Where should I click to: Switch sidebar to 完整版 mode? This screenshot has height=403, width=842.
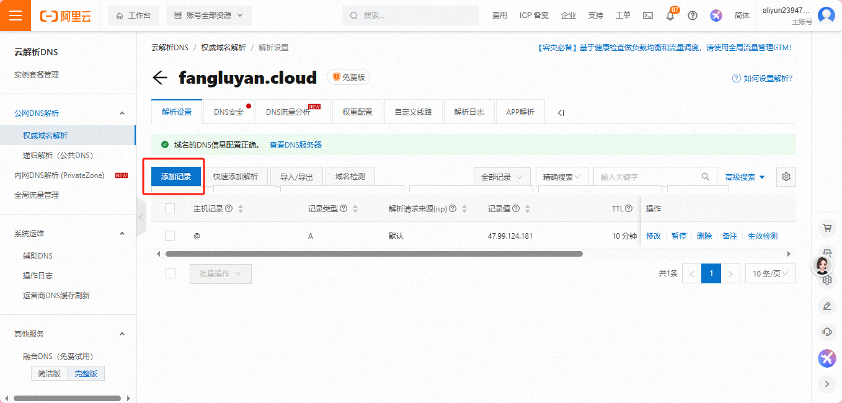click(86, 373)
